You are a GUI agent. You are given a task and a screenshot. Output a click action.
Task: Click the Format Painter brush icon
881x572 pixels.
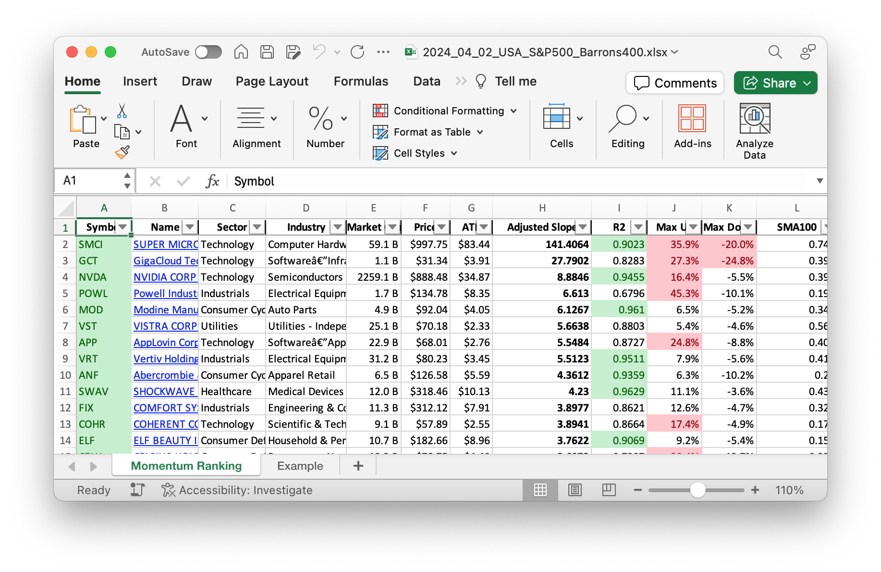pos(122,152)
